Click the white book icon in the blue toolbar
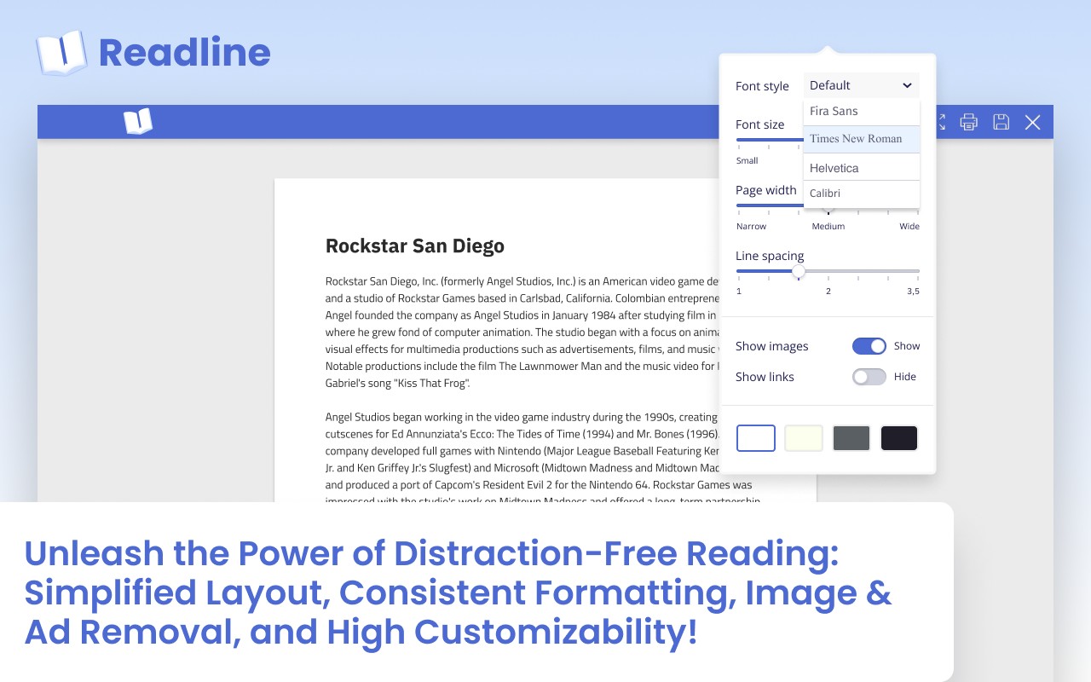 click(x=137, y=121)
